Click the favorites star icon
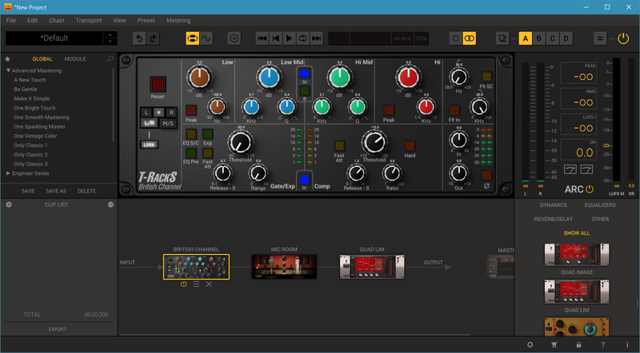This screenshot has width=640, height=353. pyautogui.click(x=7, y=58)
